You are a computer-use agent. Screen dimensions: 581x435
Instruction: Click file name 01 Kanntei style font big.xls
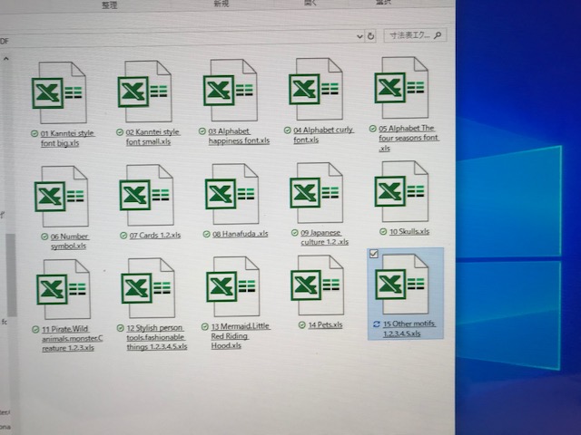(67, 138)
